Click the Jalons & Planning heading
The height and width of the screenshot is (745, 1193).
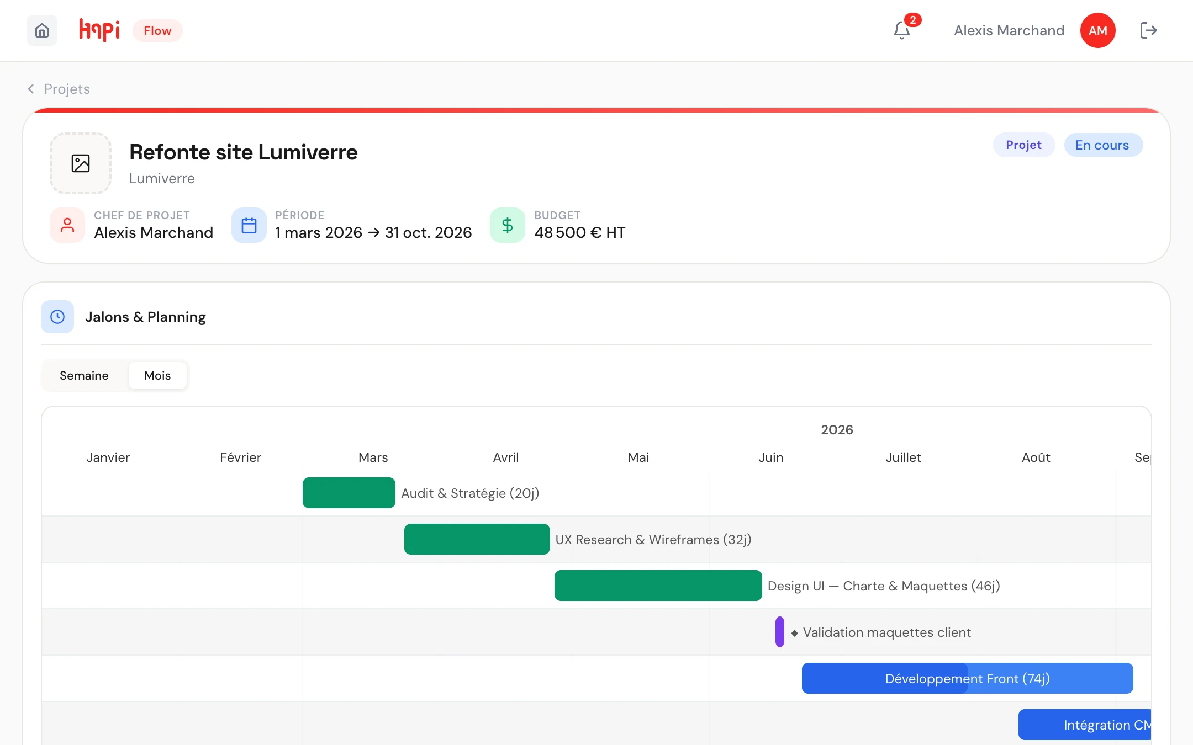(145, 317)
